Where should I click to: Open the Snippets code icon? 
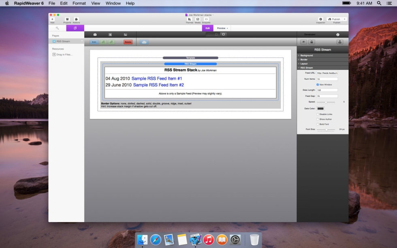point(206,19)
